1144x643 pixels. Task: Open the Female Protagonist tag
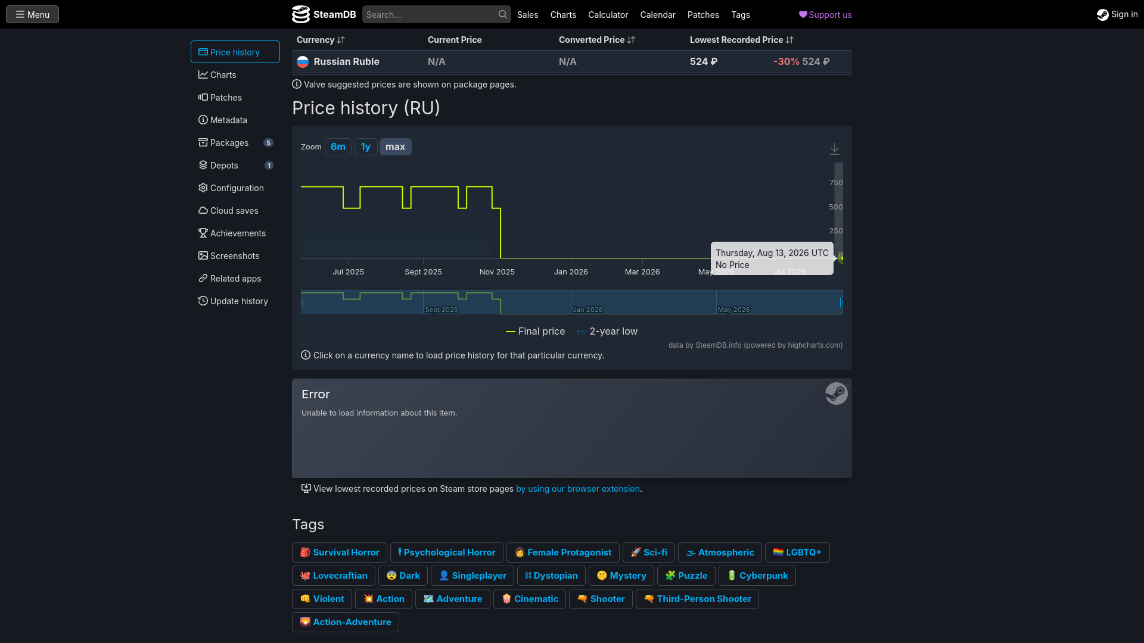tap(563, 553)
